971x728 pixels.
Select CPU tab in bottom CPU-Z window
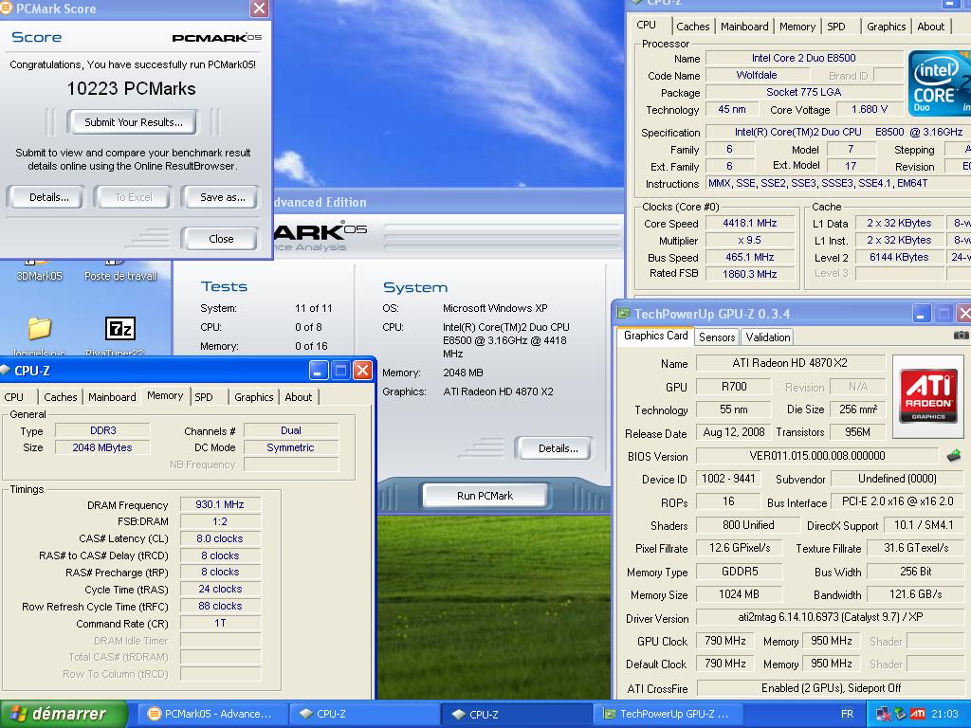point(13,397)
